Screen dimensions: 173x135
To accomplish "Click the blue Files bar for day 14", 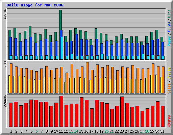I will click(76, 45).
